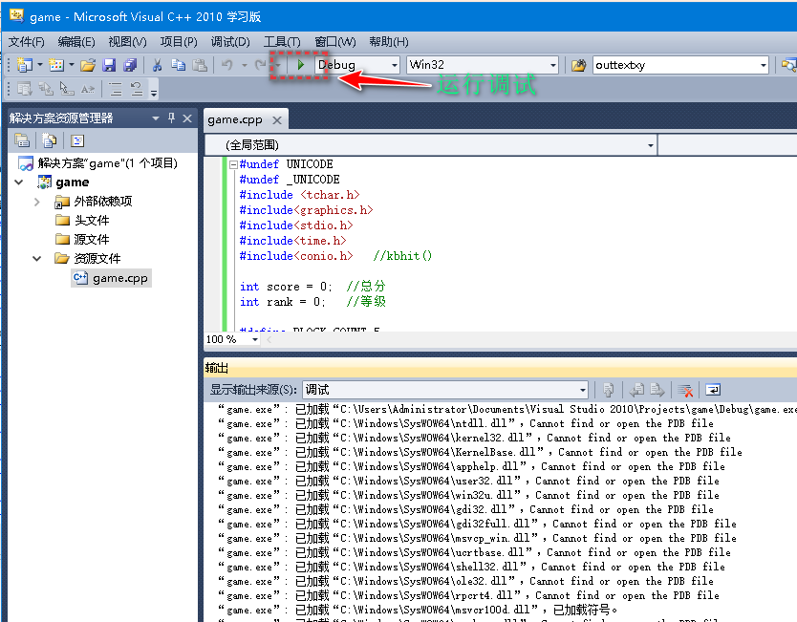Close the Solution Explorer panel
Viewport: 797px width, 622px height.
187,118
